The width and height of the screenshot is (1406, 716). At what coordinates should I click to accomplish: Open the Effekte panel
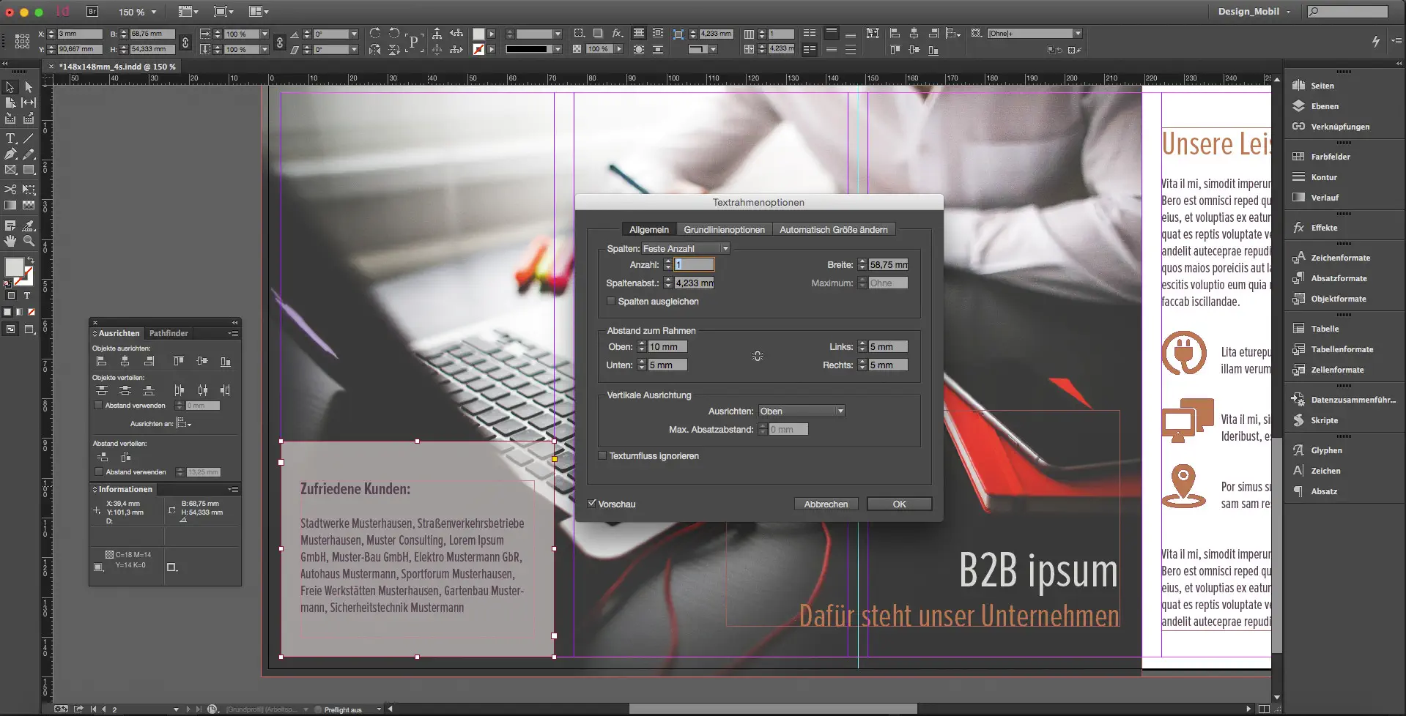(x=1324, y=228)
